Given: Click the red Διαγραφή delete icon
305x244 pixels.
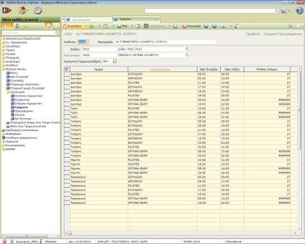Looking at the screenshot, I should [x=184, y=26].
